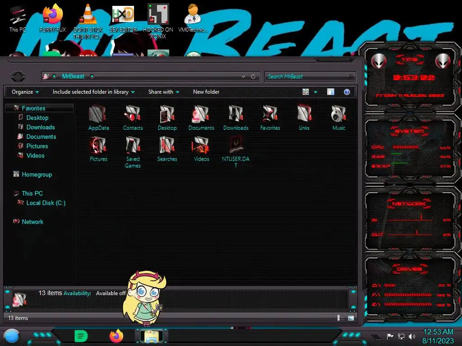Open the Start orb button
This screenshot has width=462, height=346.
[x=12, y=337]
